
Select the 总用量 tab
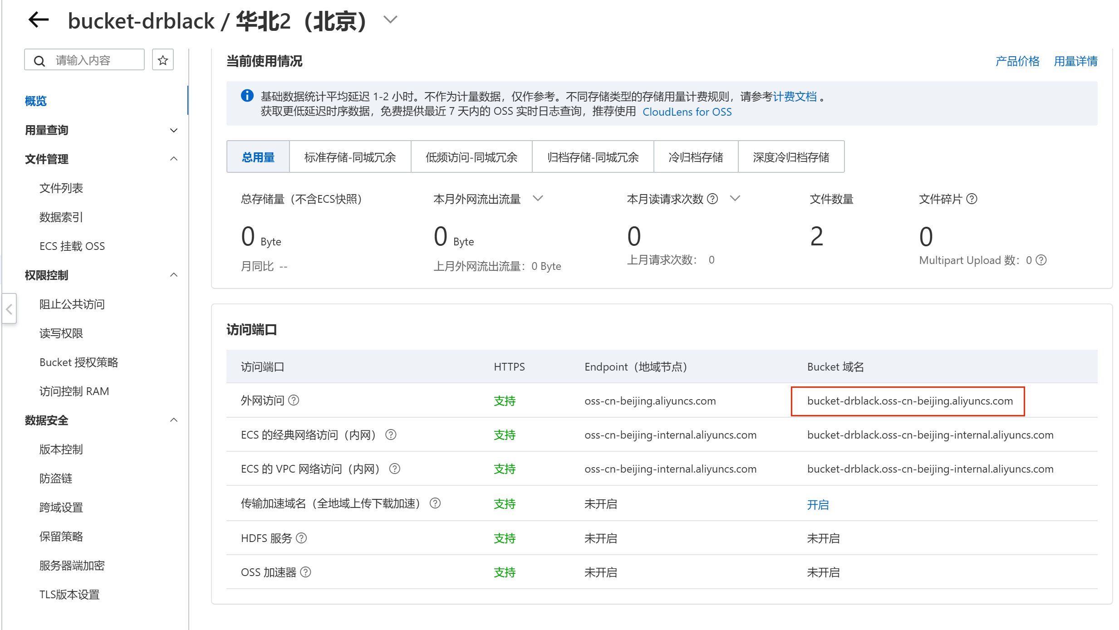pos(258,157)
